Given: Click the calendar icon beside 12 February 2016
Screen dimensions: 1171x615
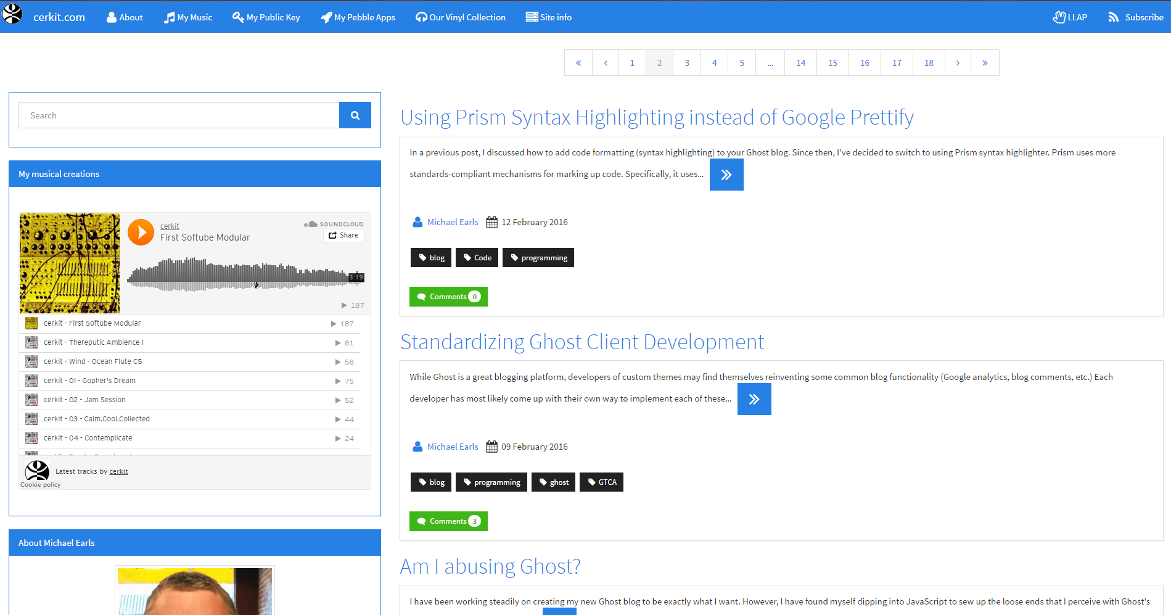Looking at the screenshot, I should [x=491, y=221].
